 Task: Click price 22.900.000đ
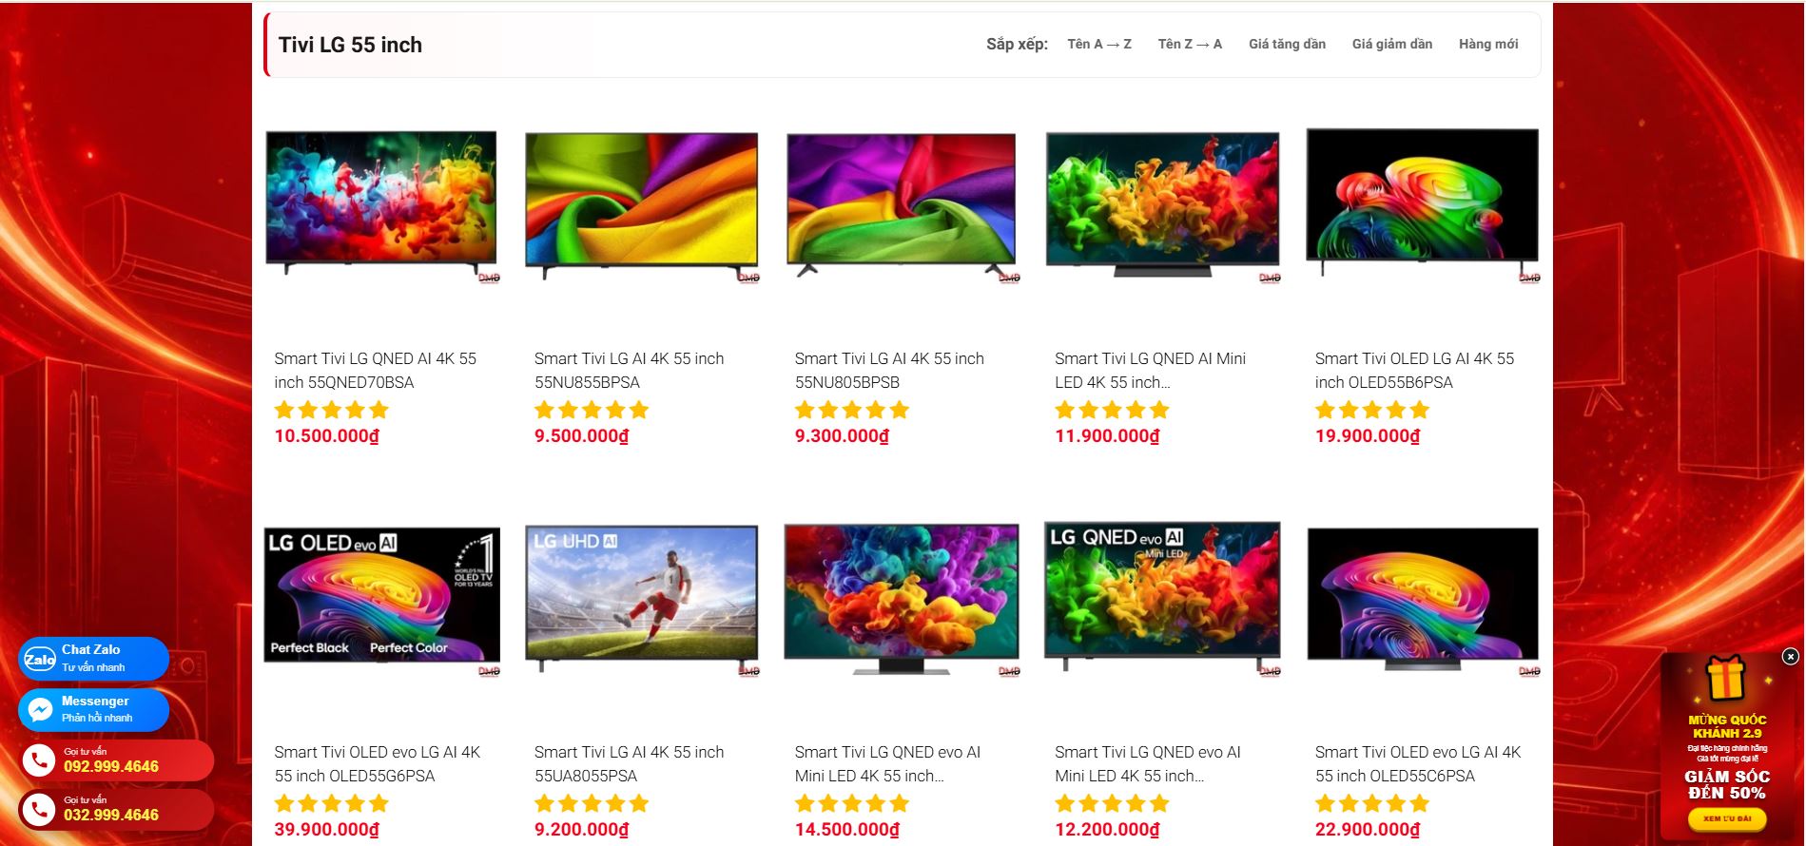pyautogui.click(x=1368, y=830)
